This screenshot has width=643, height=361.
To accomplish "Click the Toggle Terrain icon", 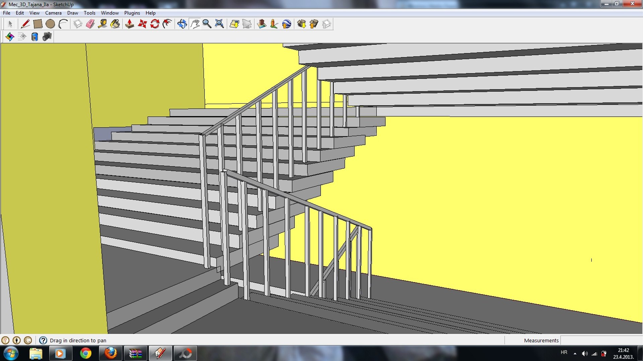I will coord(247,24).
